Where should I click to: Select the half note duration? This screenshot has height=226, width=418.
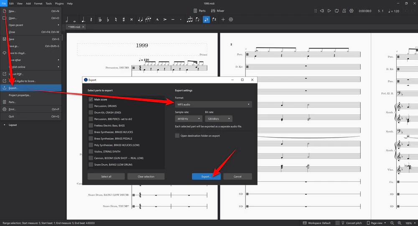66,20
